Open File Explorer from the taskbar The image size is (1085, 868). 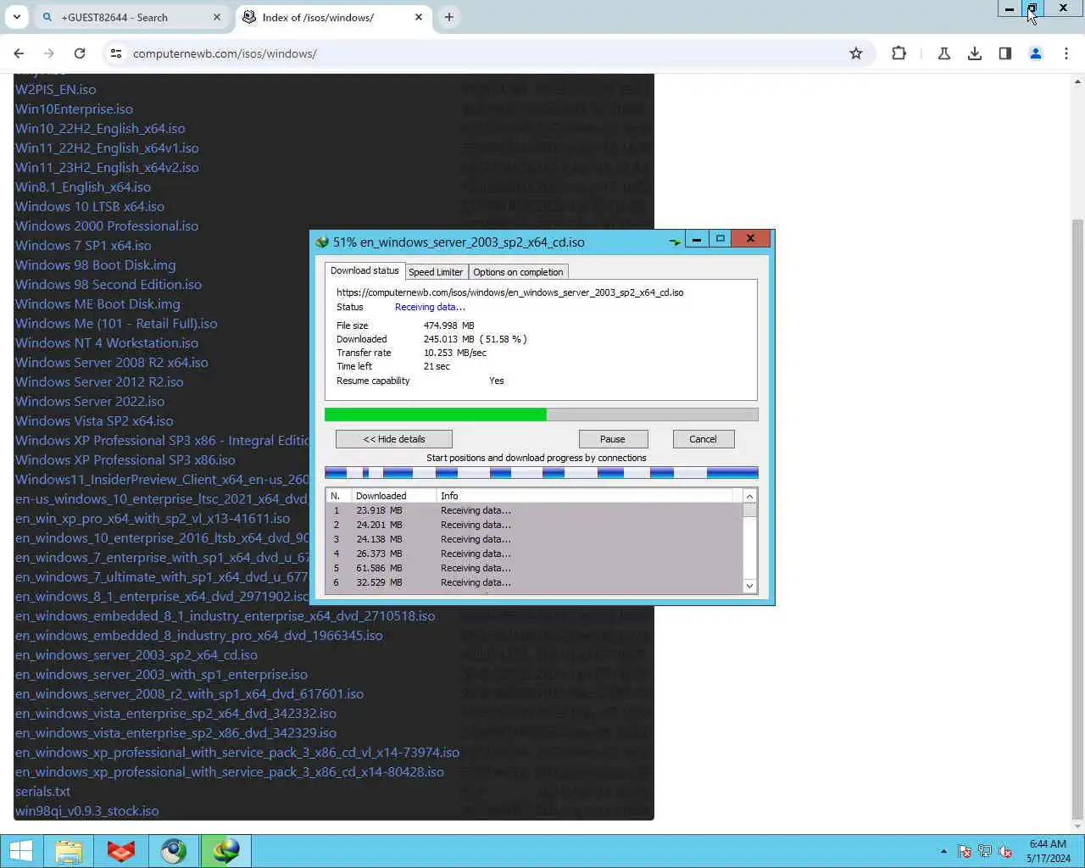69,851
